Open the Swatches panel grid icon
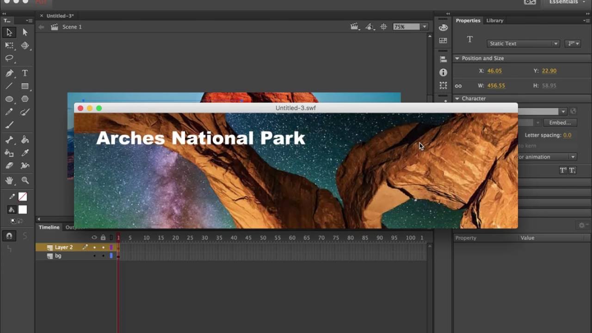Screen dimensions: 592x333 [443, 41]
